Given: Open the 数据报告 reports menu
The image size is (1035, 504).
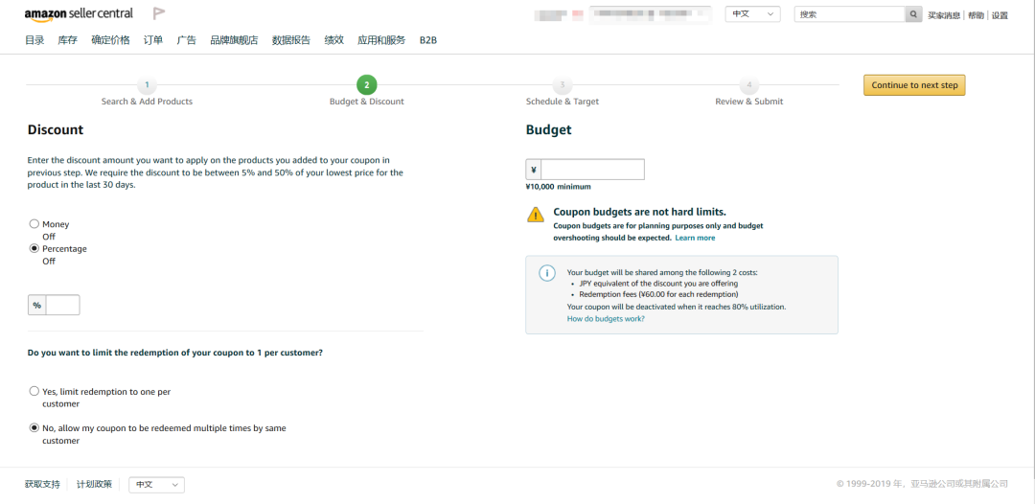Looking at the screenshot, I should [290, 40].
